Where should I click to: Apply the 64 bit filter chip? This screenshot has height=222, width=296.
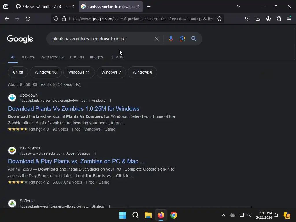click(x=18, y=72)
